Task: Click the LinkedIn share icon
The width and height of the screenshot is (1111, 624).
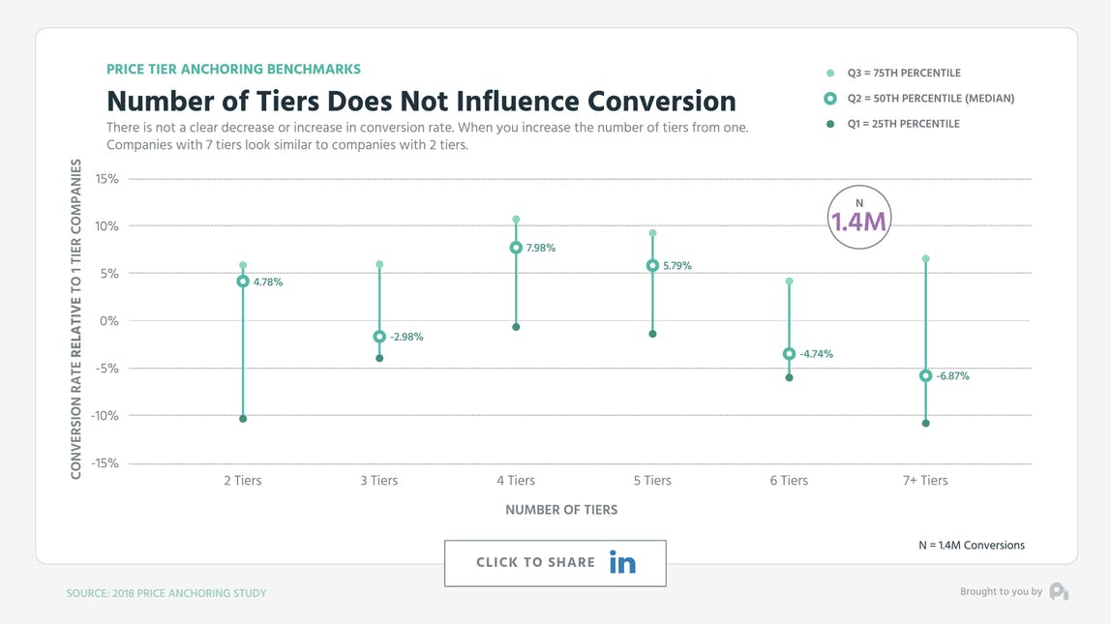Action: pos(623,562)
